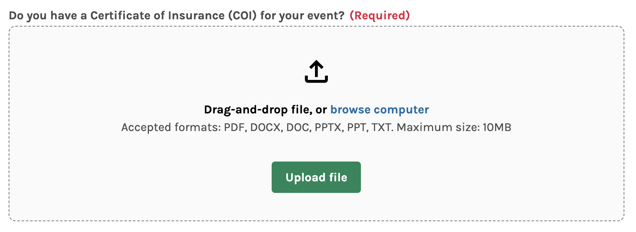
Task: Click the Drag-and-drop file text
Action: point(258,110)
